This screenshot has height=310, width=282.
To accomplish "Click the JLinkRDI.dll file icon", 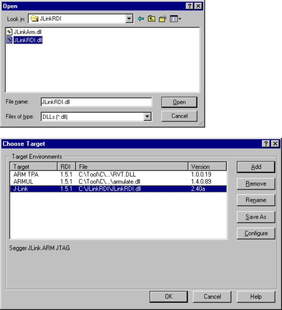I will coord(9,40).
